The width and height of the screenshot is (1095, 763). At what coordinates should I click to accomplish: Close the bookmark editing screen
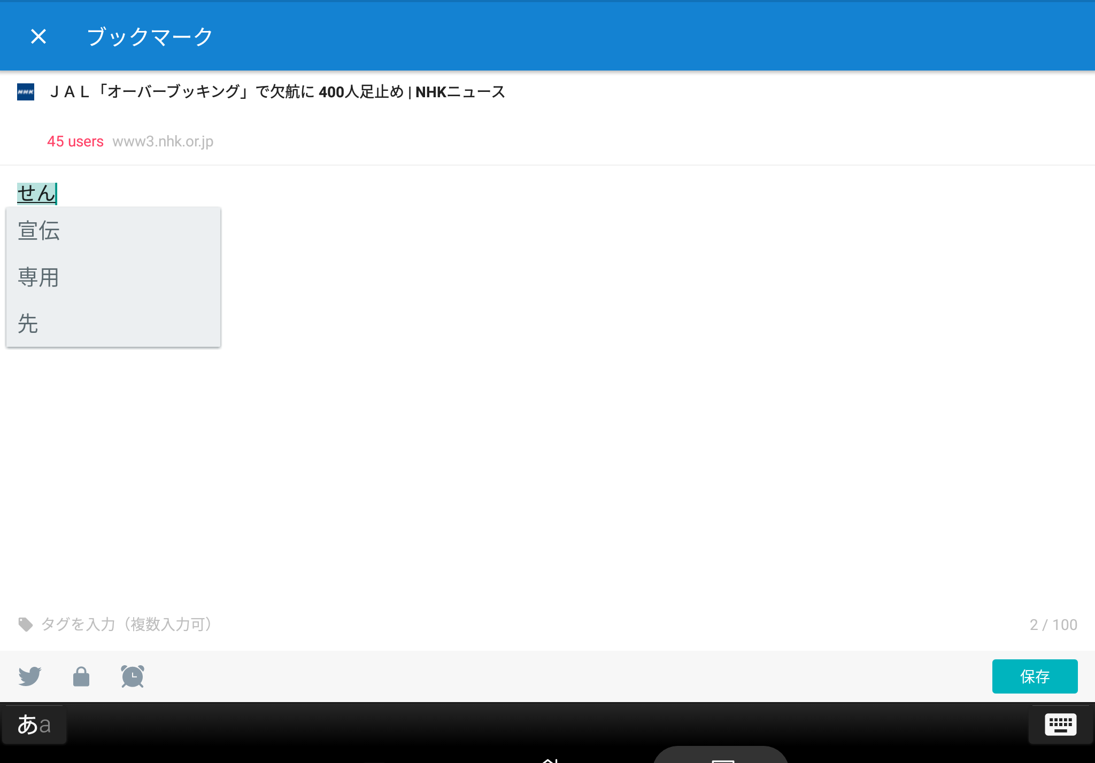coord(38,37)
